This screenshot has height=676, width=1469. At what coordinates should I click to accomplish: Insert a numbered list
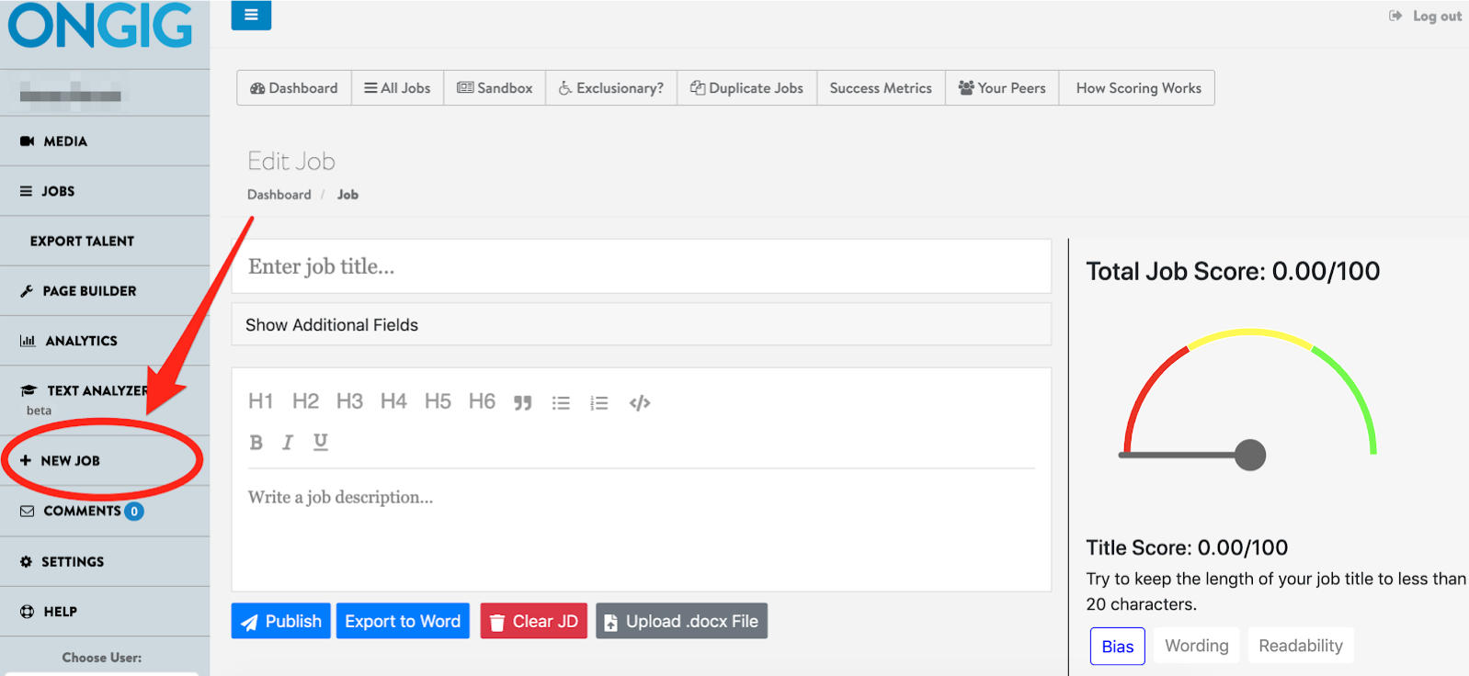(599, 402)
